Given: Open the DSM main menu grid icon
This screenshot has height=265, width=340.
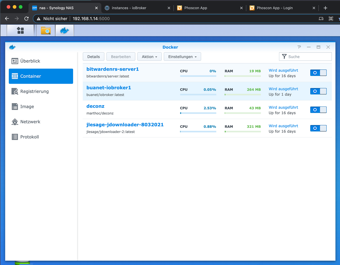Looking at the screenshot, I should click(x=20, y=30).
